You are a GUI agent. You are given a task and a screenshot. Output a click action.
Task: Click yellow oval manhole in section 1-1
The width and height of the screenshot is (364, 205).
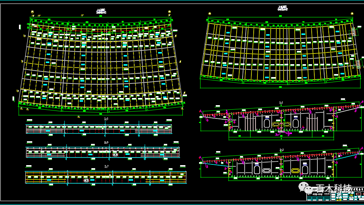click(276, 124)
